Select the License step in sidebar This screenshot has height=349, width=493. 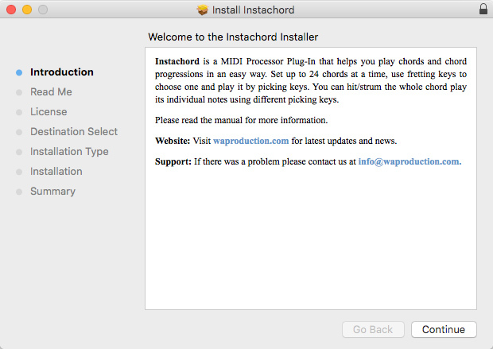tap(49, 112)
